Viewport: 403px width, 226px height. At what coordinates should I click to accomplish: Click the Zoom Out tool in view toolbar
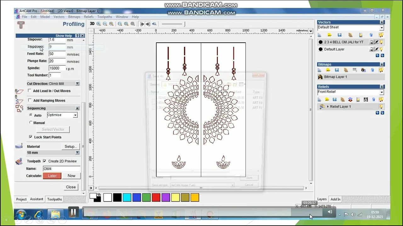tap(105, 24)
